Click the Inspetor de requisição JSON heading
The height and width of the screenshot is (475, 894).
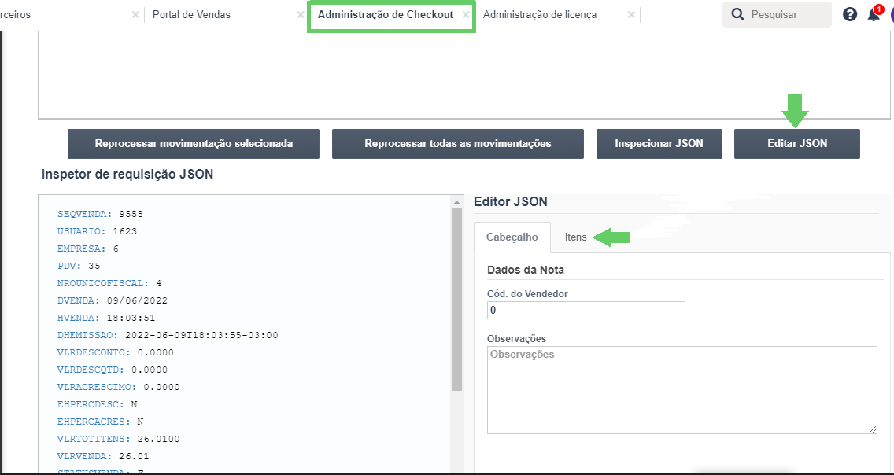127,175
